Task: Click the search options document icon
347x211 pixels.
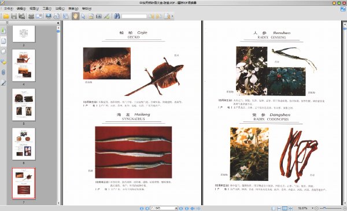Action: [x=167, y=16]
